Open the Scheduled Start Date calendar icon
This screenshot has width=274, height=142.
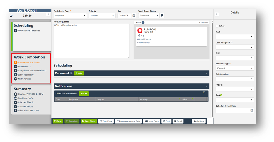tap(251, 111)
